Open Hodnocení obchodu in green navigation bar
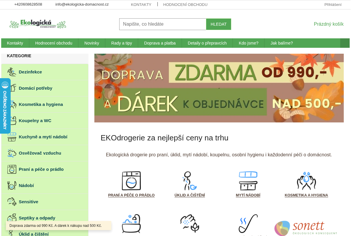The image size is (355, 236). 54,43
